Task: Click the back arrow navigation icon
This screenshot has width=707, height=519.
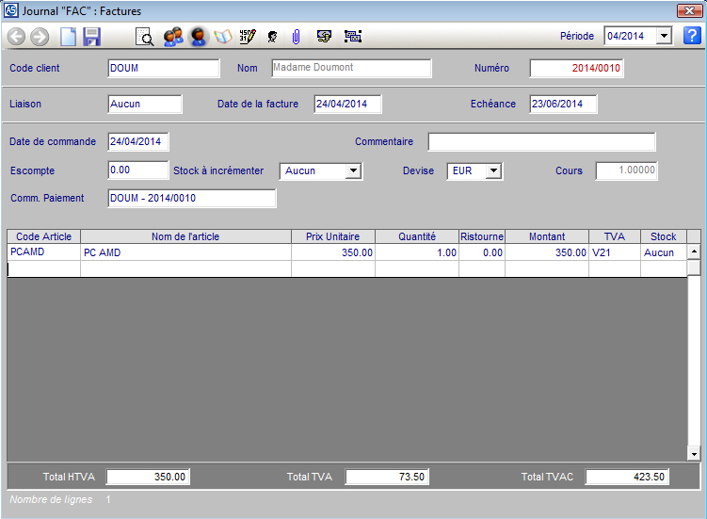Action: [x=16, y=37]
